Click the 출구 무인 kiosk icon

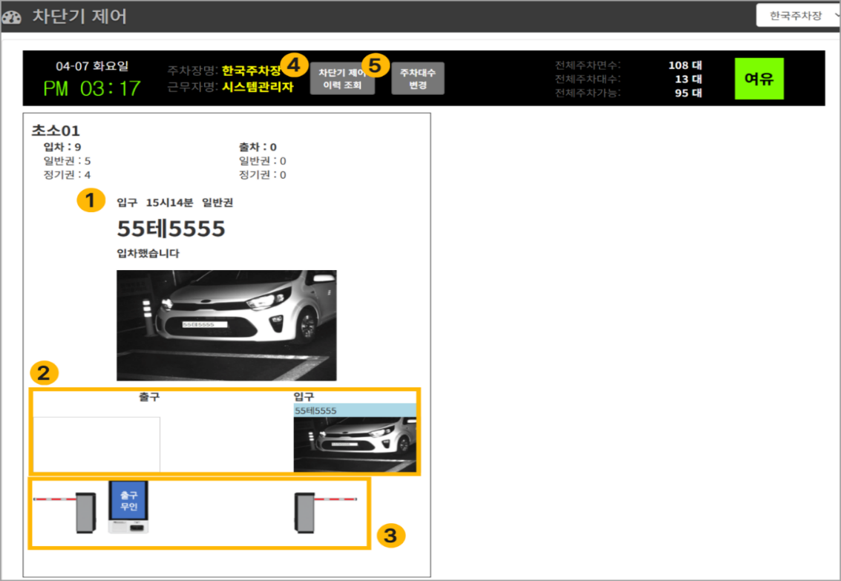point(128,507)
